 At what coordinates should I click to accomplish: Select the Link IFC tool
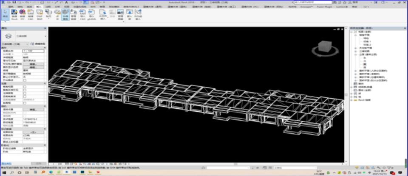pos(23,14)
